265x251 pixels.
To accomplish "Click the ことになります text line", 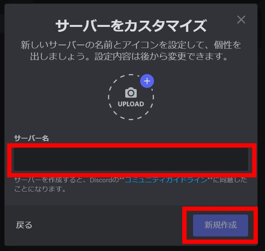I will (x=40, y=189).
